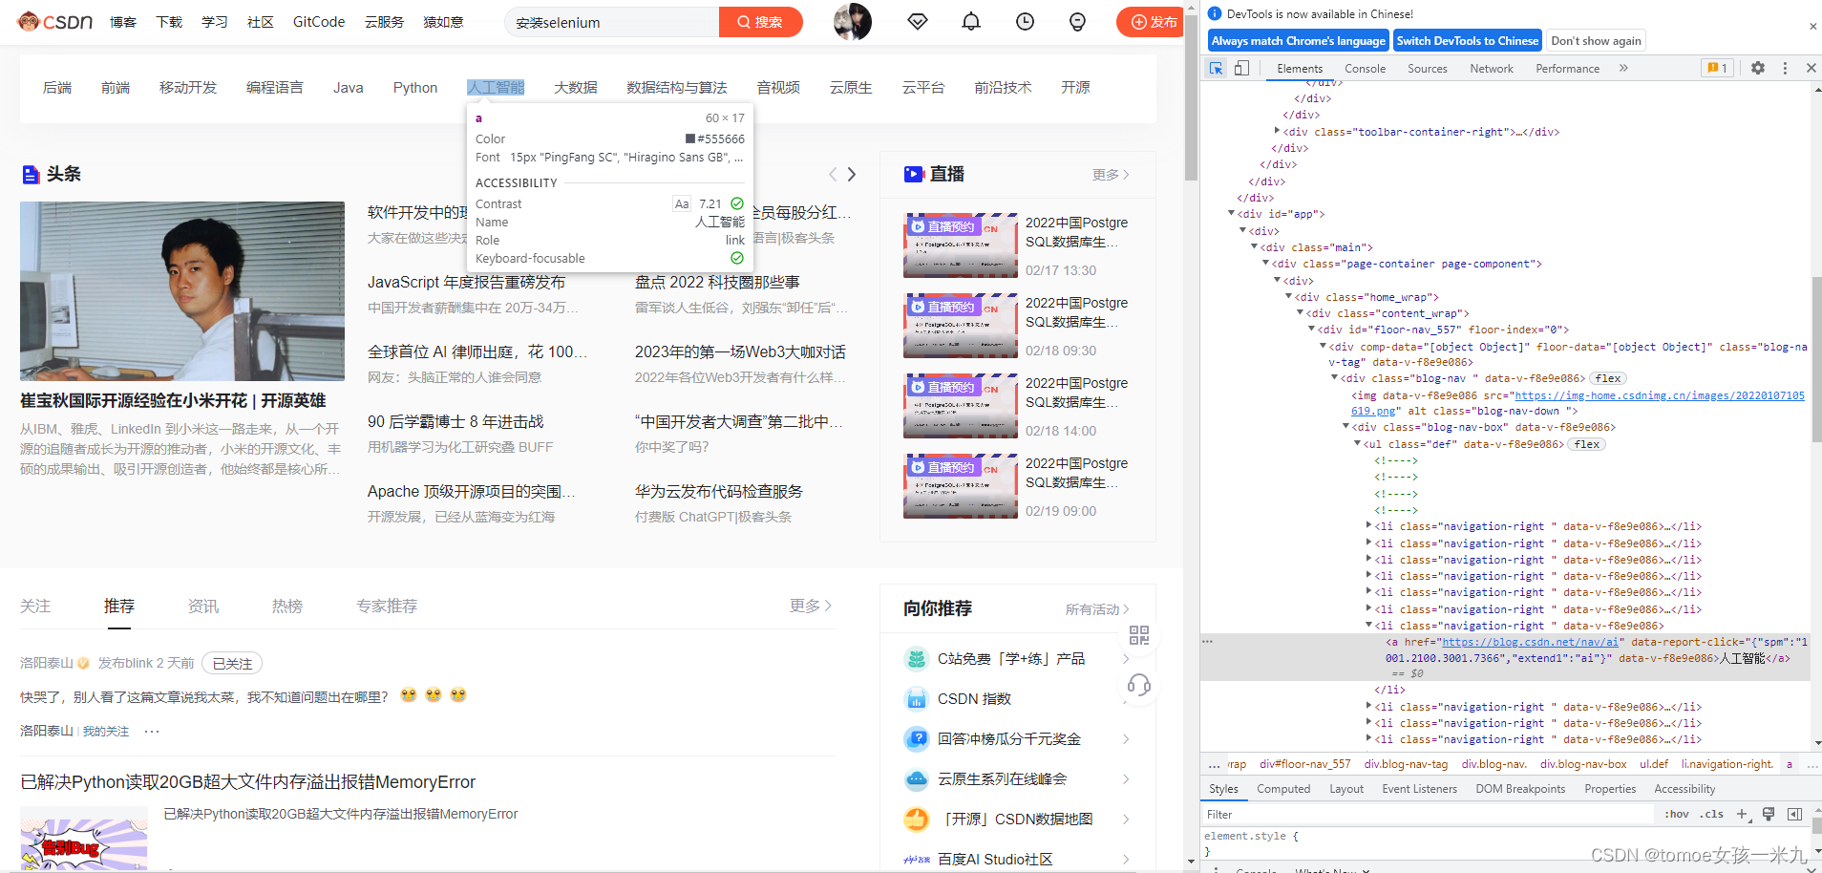Open the QR code floating icon
The height and width of the screenshot is (873, 1822).
pos(1139,635)
